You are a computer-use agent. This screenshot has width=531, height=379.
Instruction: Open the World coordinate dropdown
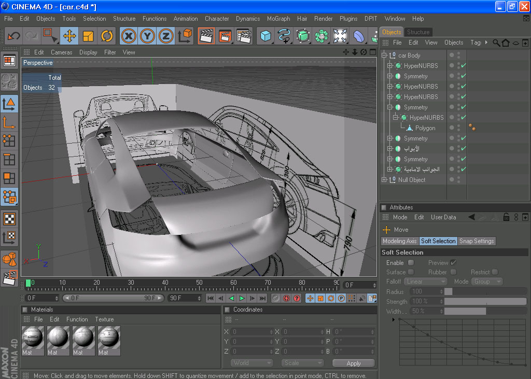tap(251, 363)
